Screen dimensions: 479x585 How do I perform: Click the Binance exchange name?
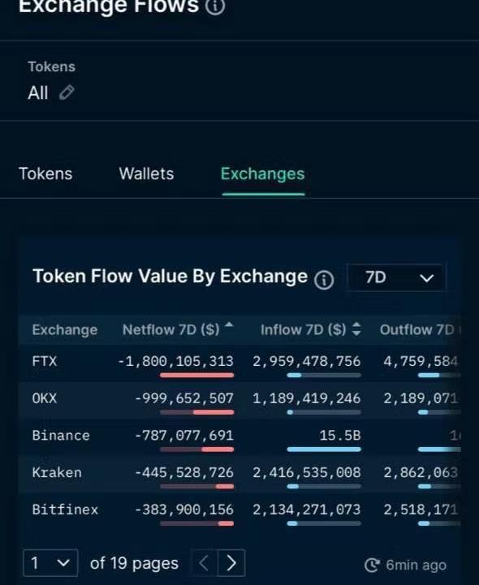pos(61,436)
